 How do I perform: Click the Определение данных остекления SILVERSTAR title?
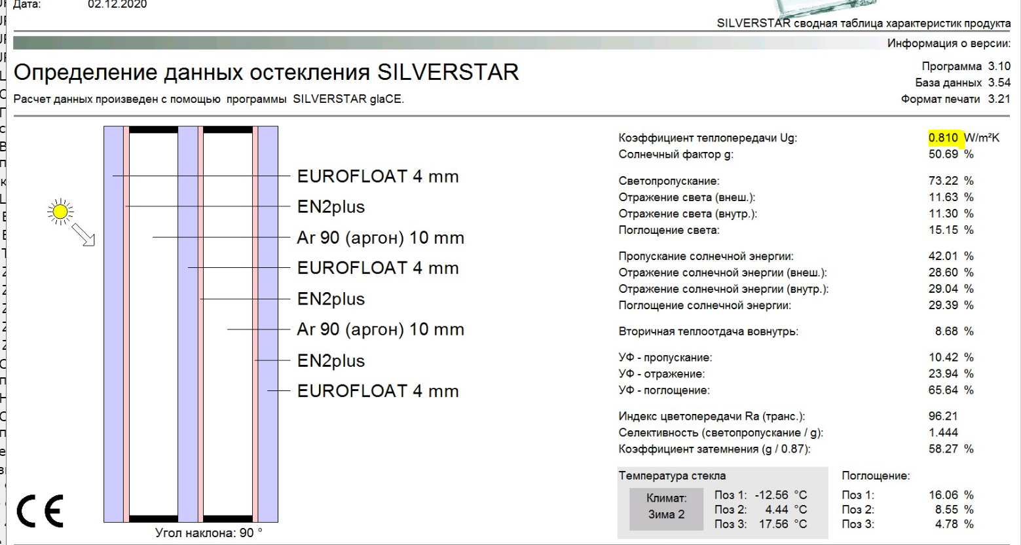point(266,72)
